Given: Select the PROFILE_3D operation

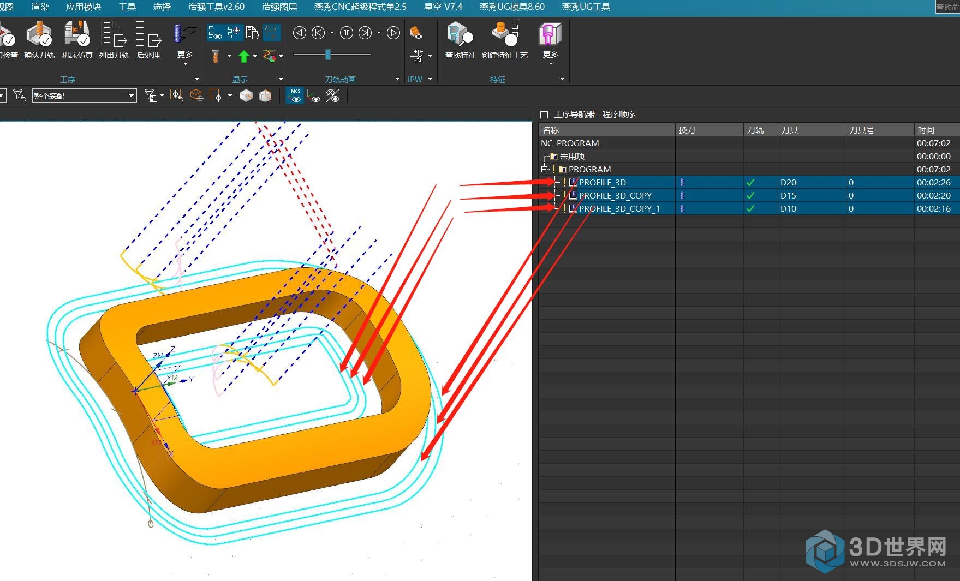Looking at the screenshot, I should pyautogui.click(x=603, y=182).
